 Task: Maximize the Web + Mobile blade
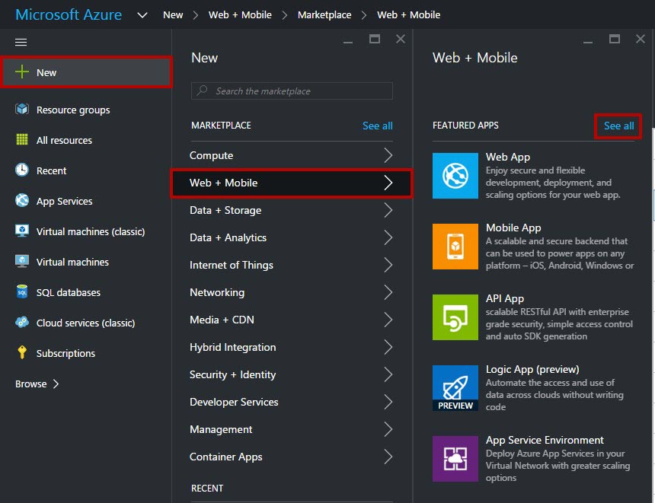(x=615, y=39)
